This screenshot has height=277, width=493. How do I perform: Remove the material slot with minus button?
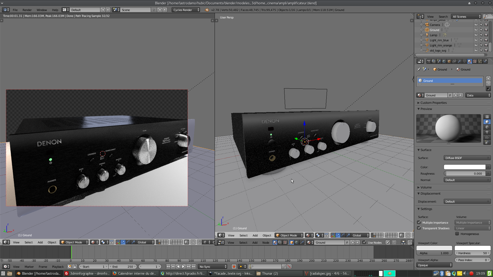[x=488, y=84]
